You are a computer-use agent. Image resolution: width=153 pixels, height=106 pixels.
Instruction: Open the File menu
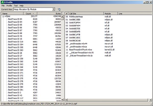[x=3, y=6]
